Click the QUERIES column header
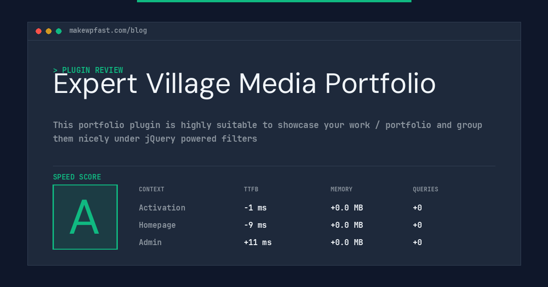This screenshot has width=548, height=287. tap(426, 190)
